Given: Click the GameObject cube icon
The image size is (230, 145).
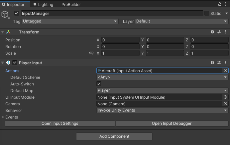Looking at the screenshot, I should point(5,15).
